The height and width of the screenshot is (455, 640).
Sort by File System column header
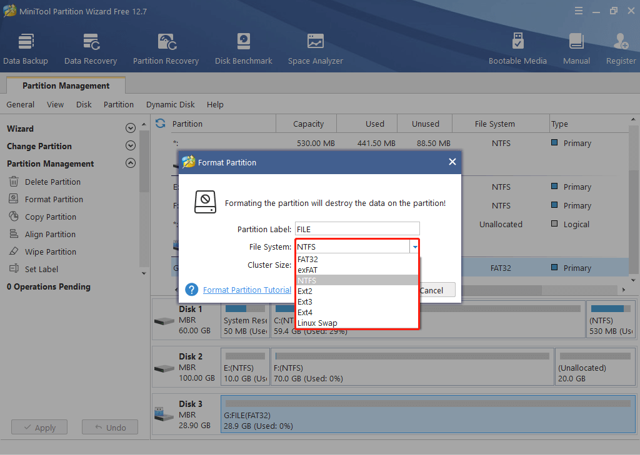[x=501, y=124]
